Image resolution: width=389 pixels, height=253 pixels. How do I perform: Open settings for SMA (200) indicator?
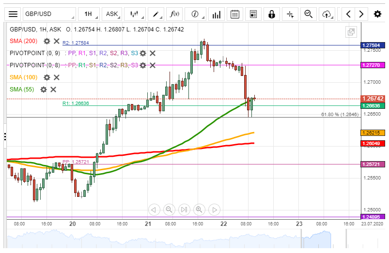tap(47, 41)
